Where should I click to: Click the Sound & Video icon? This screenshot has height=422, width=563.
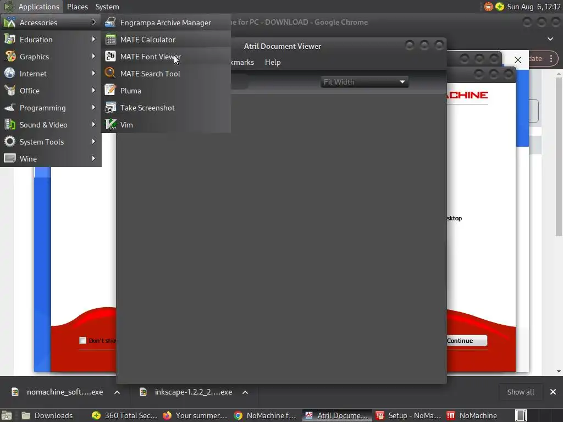[10, 125]
